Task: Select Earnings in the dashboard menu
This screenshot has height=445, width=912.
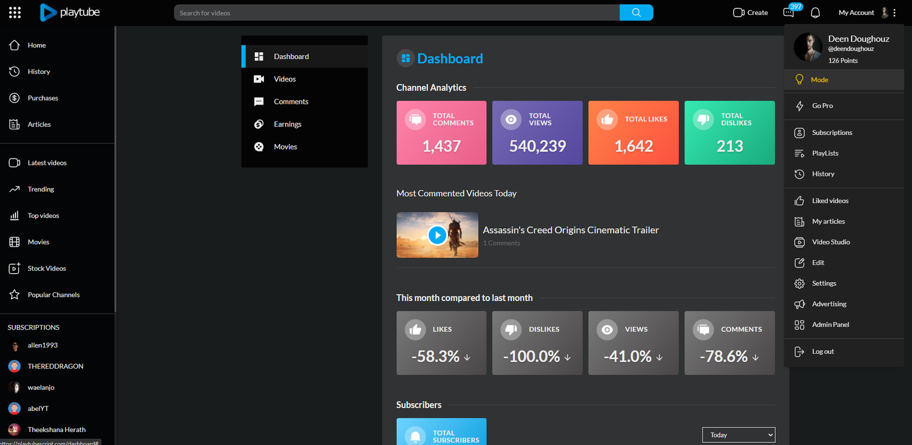Action: (287, 124)
